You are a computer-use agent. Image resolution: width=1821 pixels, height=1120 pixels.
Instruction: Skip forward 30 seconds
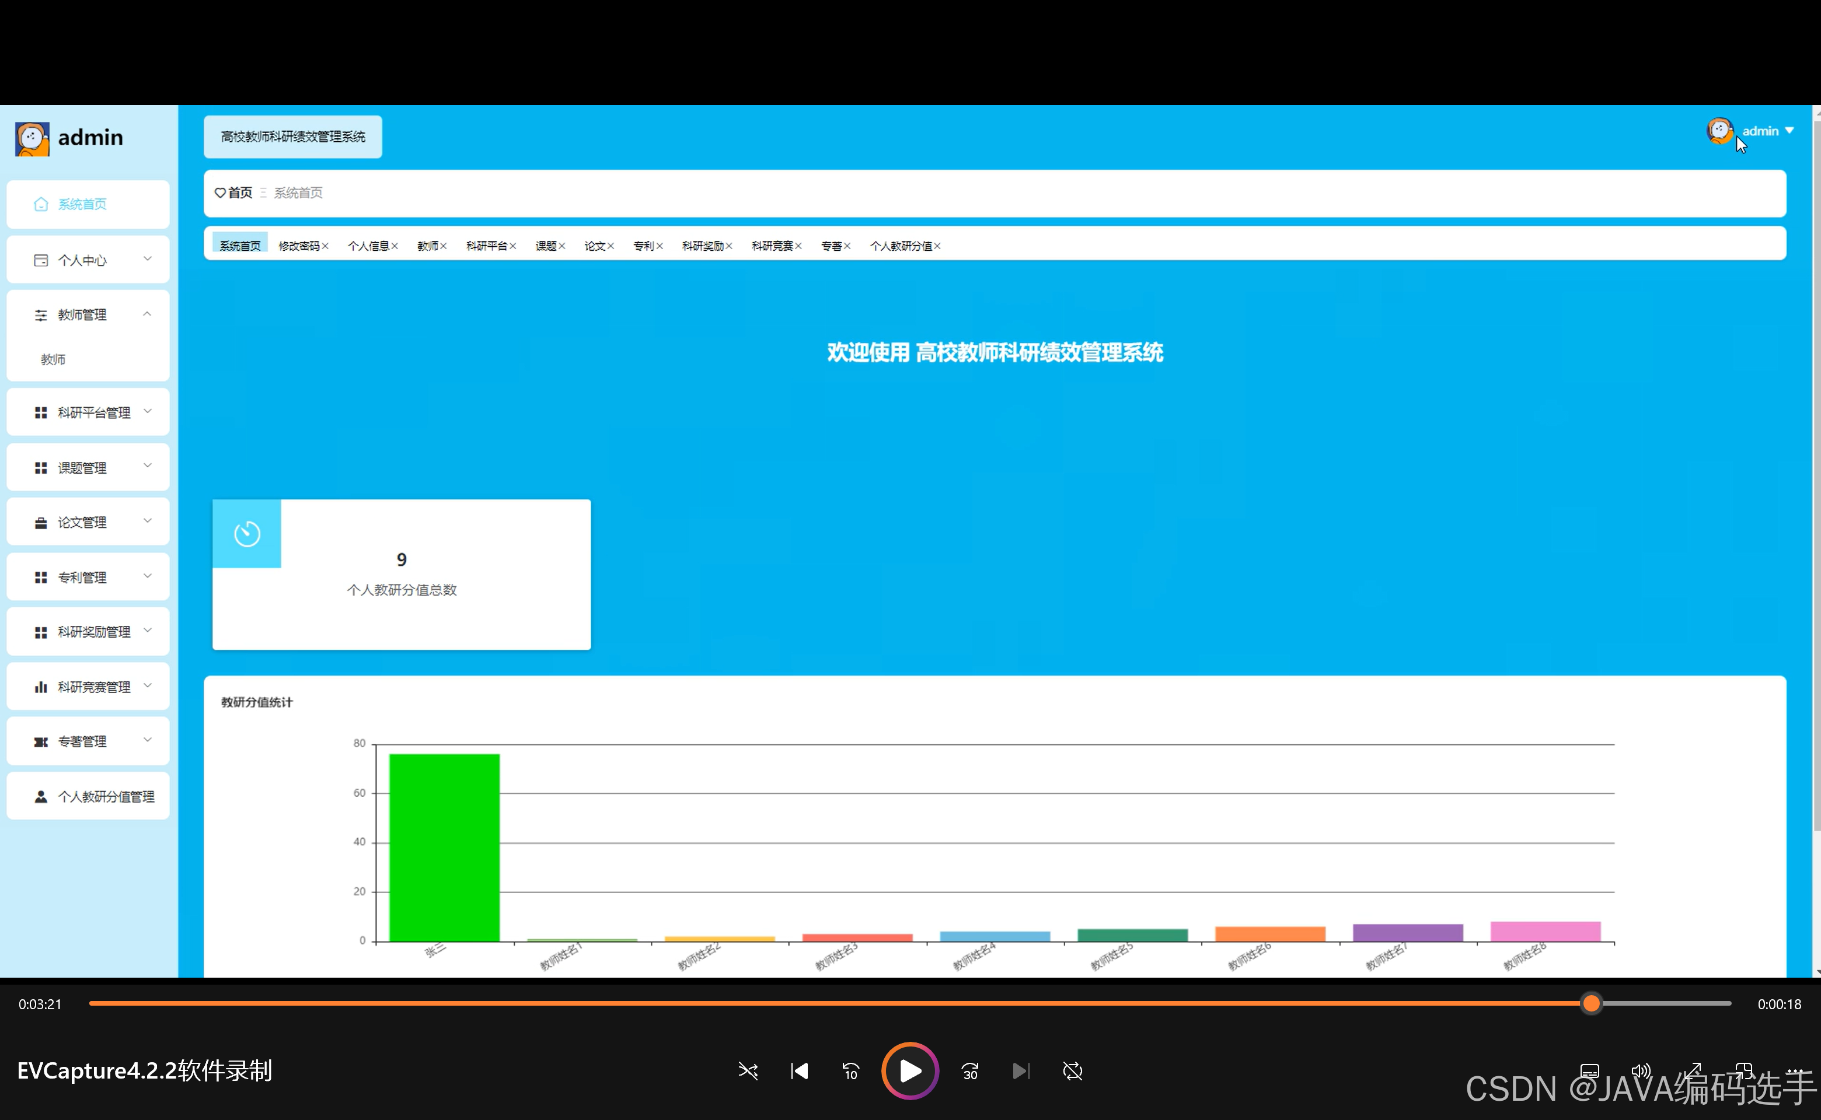969,1070
